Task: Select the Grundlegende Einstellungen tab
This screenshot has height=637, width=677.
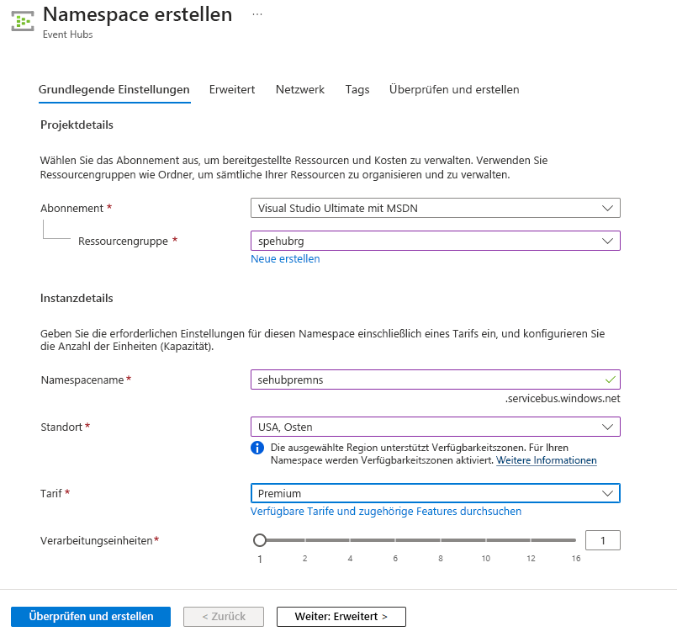Action: pos(114,89)
